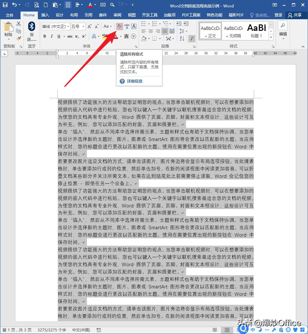Expand the underline style dropdown
This screenshot has height=334, width=308.
[64, 36]
